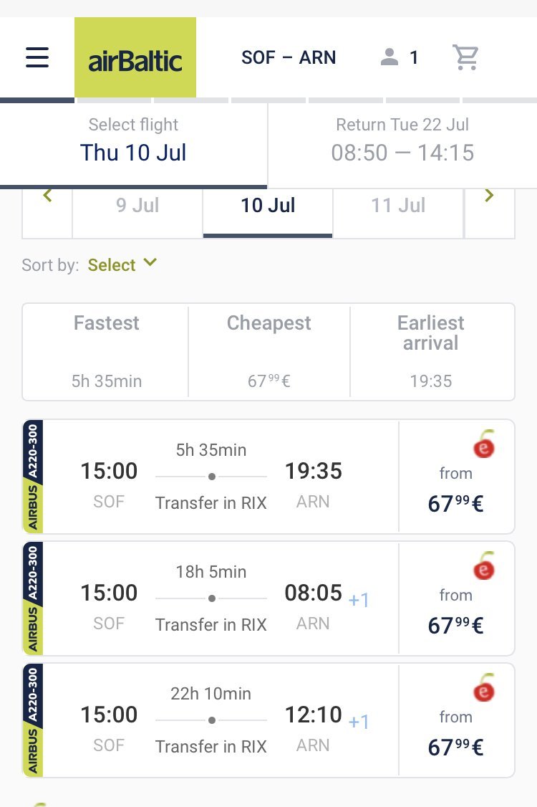Choose the Earliest arrival 19:35 filter

click(431, 351)
